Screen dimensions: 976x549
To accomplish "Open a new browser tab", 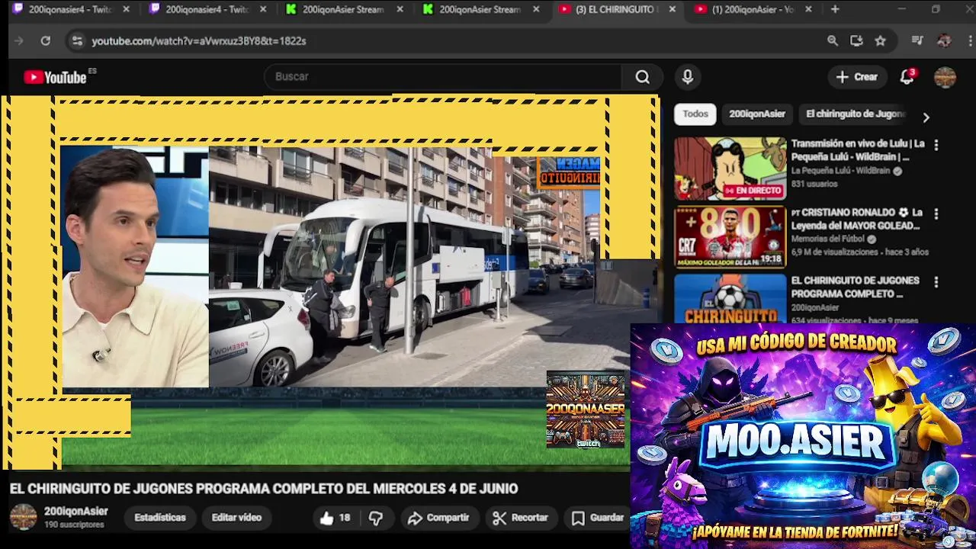I will pyautogui.click(x=835, y=9).
